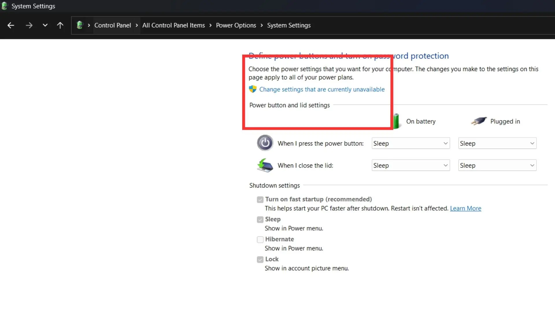The width and height of the screenshot is (555, 312).
Task: Go to Power Options breadcrumb
Action: [x=236, y=25]
